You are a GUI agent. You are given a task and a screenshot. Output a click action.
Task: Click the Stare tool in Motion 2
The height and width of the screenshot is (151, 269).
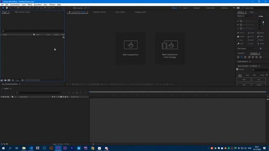(x=261, y=44)
